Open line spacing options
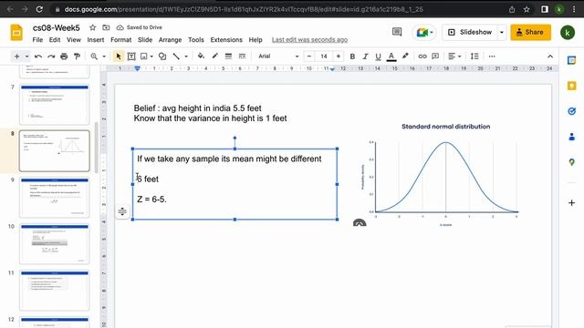 point(474,56)
